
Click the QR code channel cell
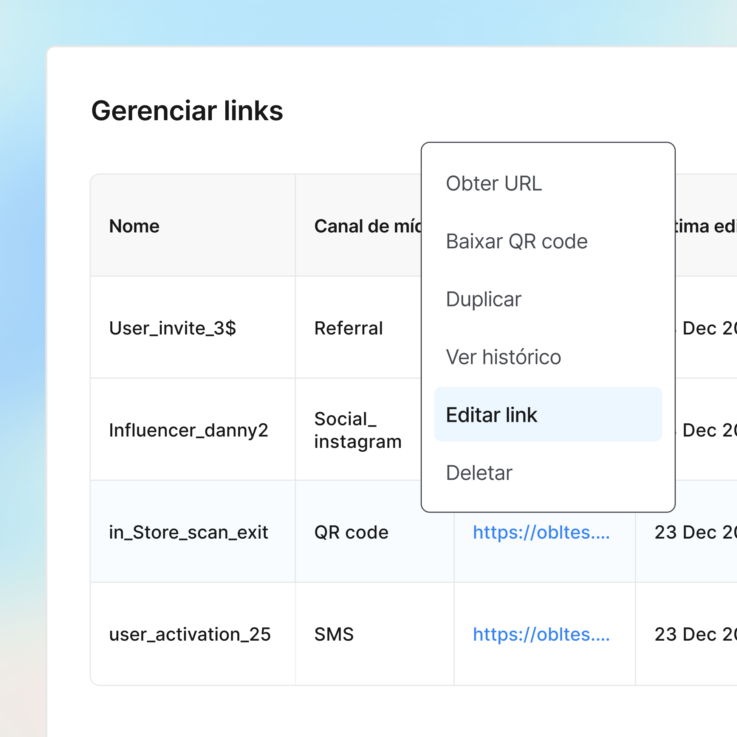point(351,532)
